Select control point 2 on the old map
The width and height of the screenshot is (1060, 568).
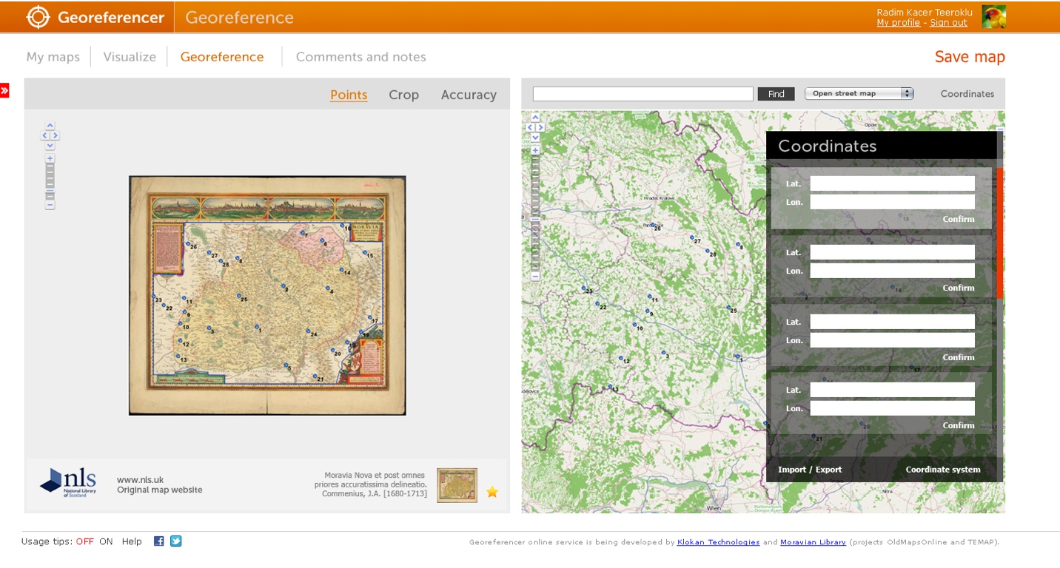tap(283, 286)
